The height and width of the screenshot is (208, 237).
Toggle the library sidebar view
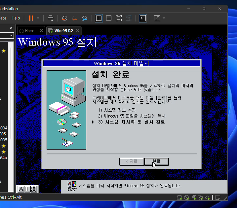pos(99,18)
